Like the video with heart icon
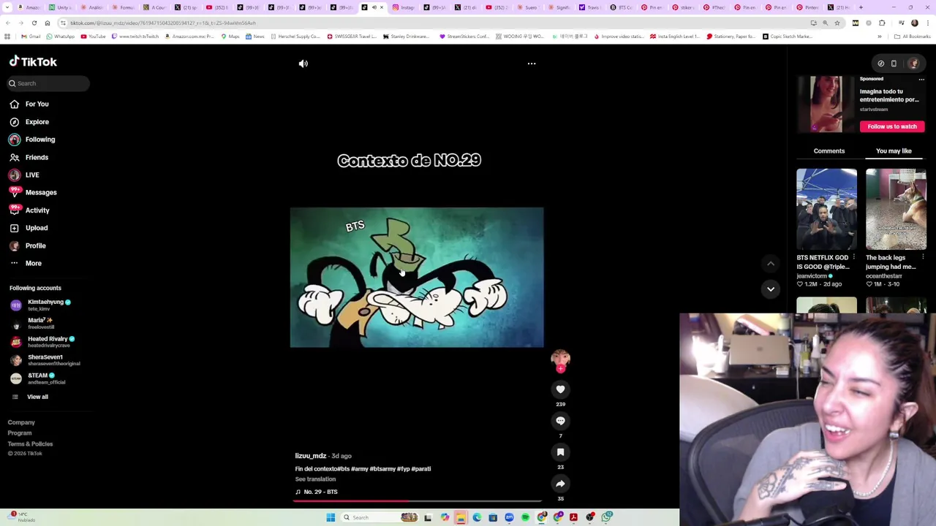 pos(560,389)
